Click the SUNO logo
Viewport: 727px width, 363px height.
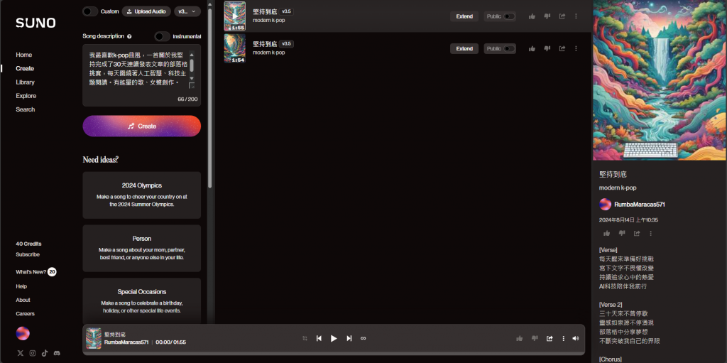point(35,23)
